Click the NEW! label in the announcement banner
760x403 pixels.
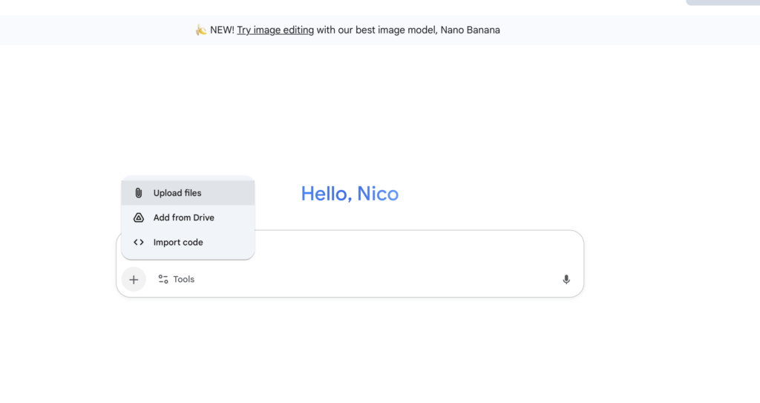222,30
